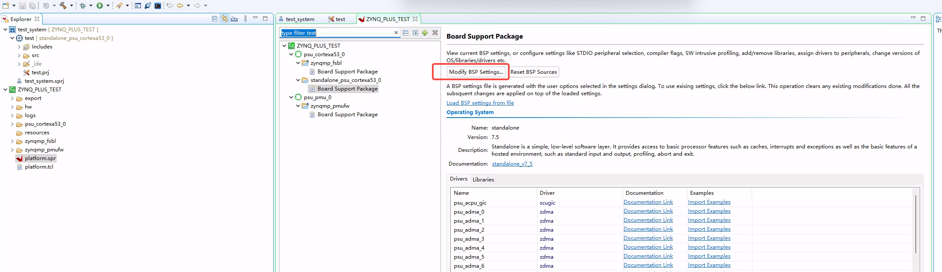Click the green plus add domain icon

(425, 33)
